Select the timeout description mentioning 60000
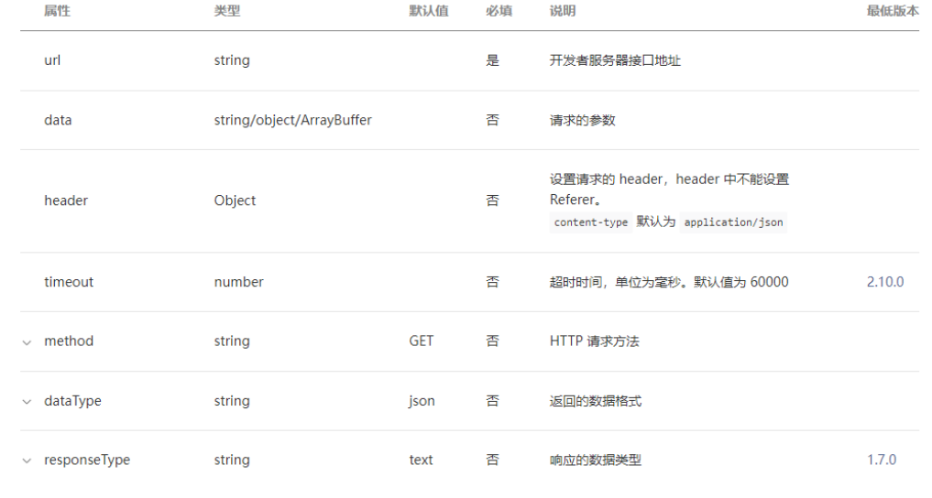This screenshot has width=932, height=498. (x=669, y=282)
